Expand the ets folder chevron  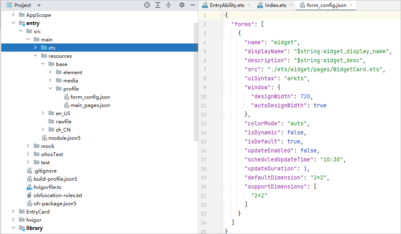pos(36,48)
